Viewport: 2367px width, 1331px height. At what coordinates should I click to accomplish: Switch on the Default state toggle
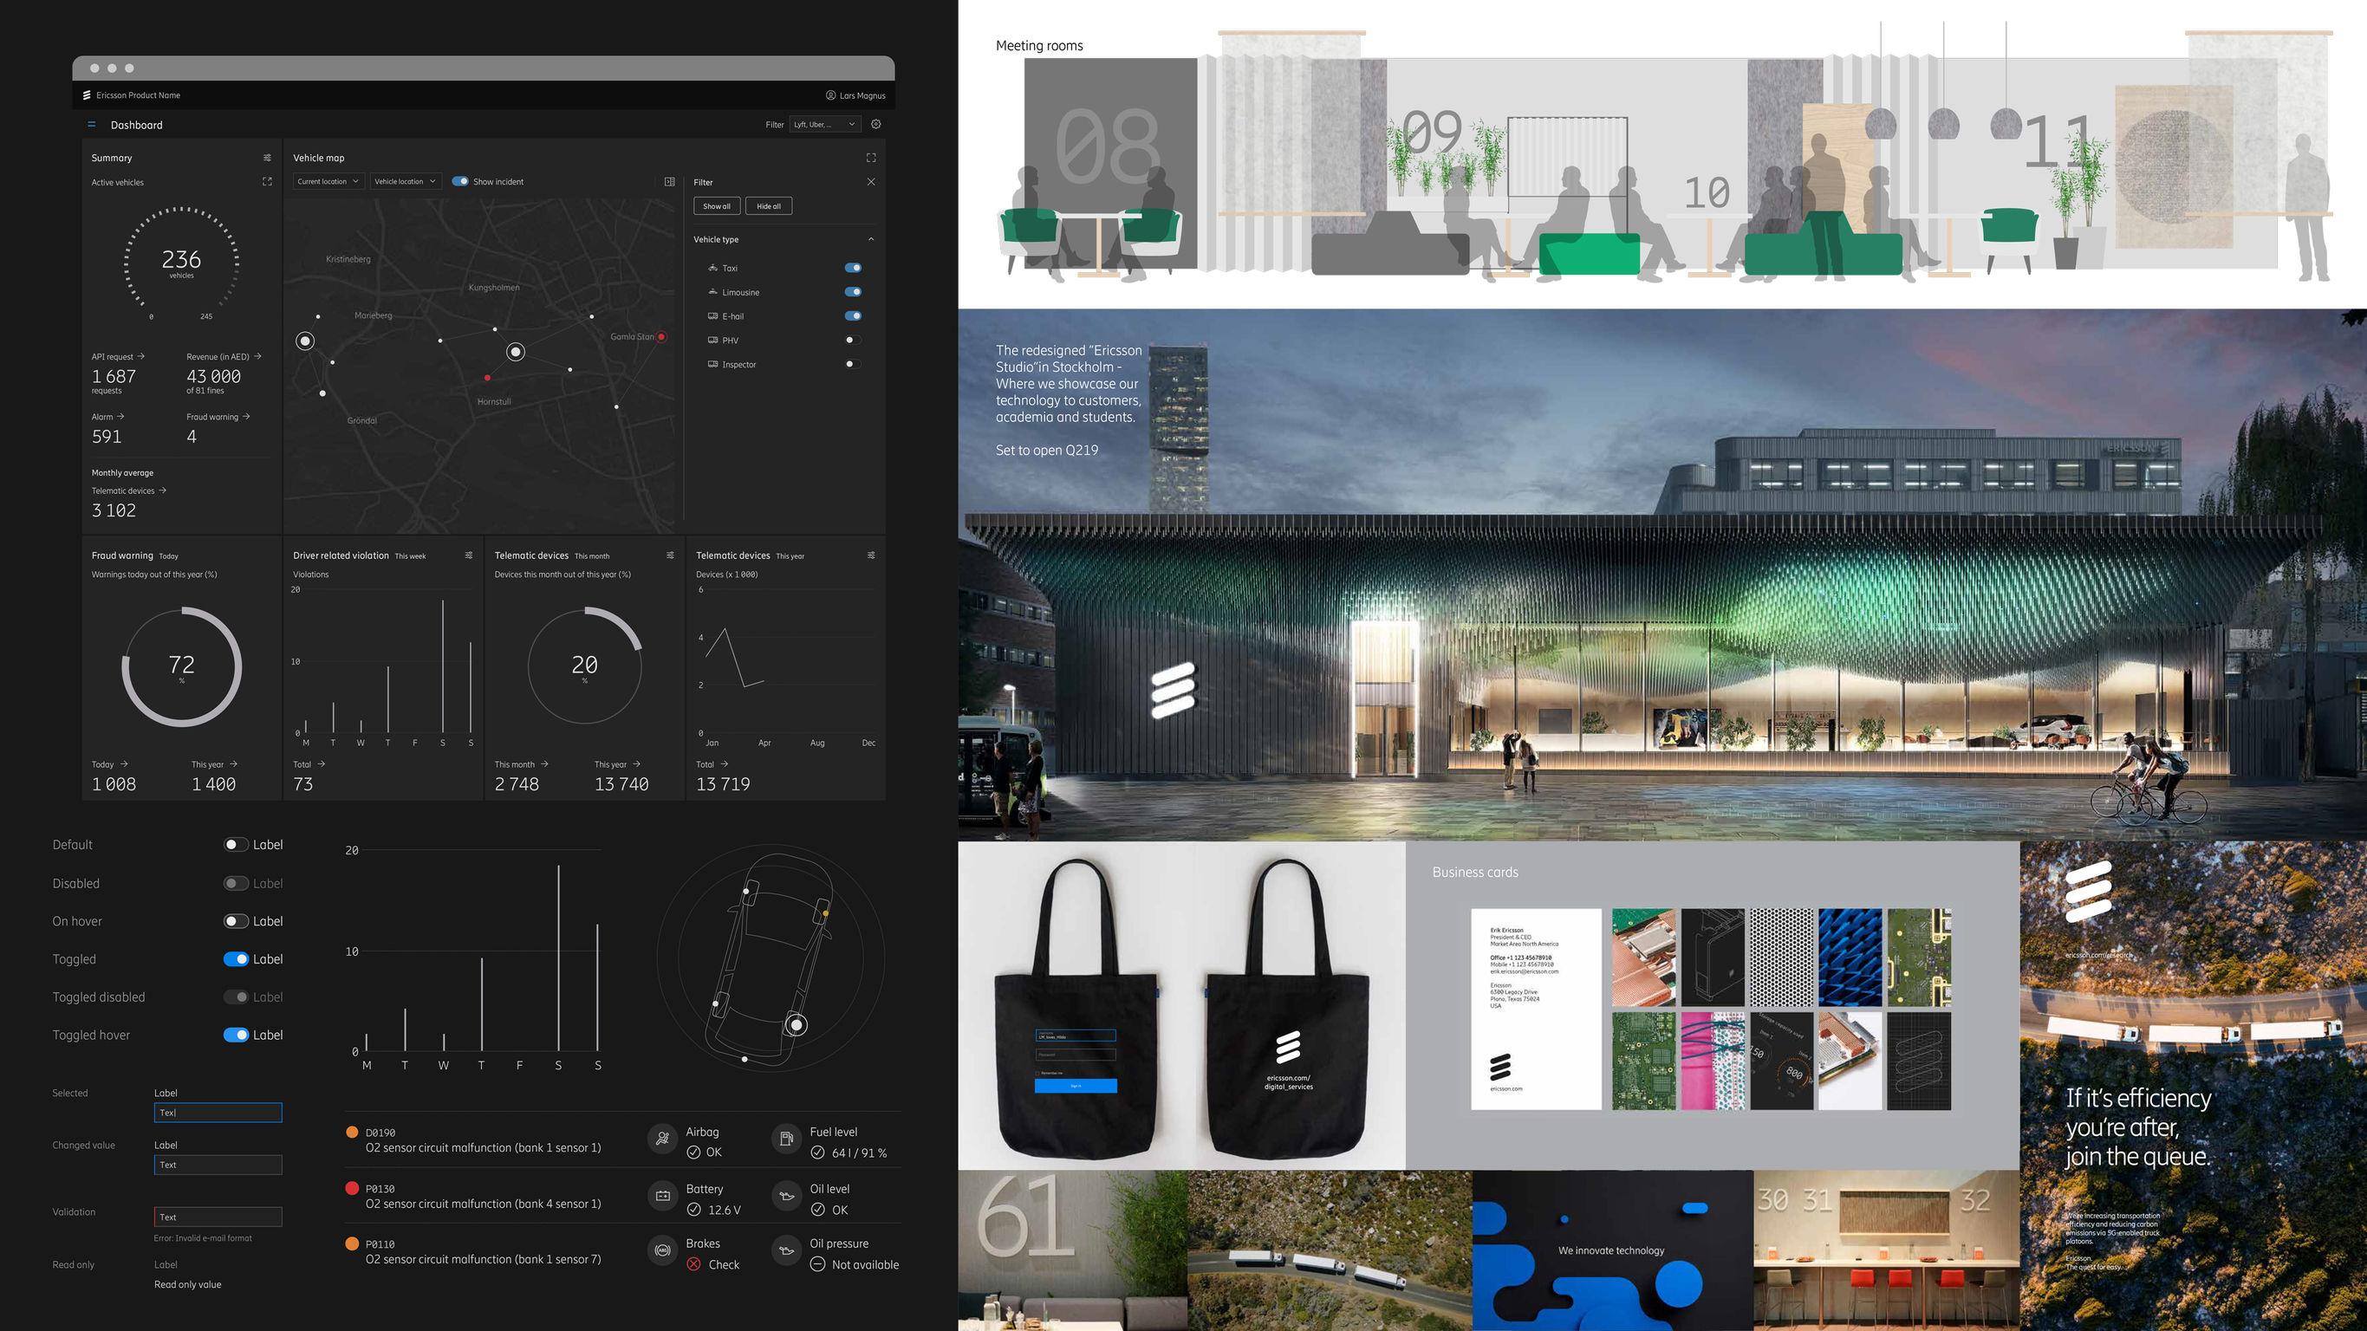[236, 844]
